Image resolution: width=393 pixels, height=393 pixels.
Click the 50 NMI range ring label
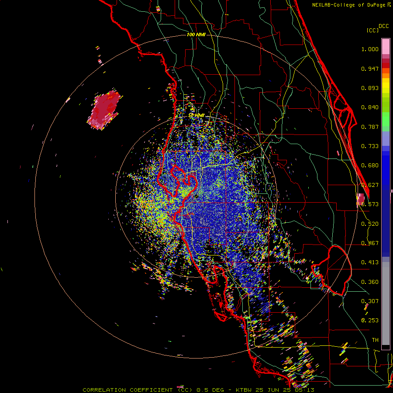click(196, 115)
